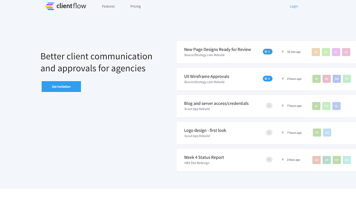Click the Login link
The image size is (356, 209).
[x=294, y=6]
